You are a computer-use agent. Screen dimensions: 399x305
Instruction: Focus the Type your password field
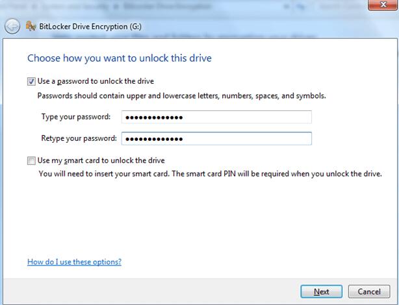(x=216, y=117)
